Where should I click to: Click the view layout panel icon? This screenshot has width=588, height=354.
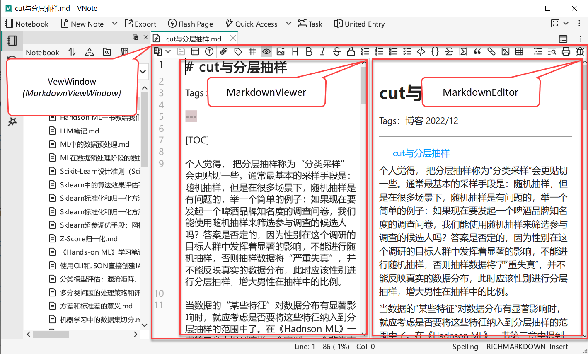click(x=195, y=51)
